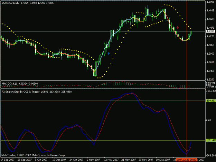Click the blue up arrow buy signal

point(109,54)
